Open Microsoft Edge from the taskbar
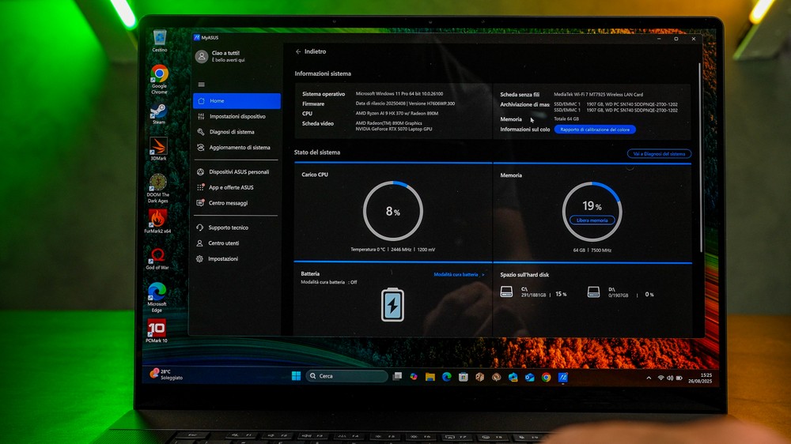 [446, 377]
